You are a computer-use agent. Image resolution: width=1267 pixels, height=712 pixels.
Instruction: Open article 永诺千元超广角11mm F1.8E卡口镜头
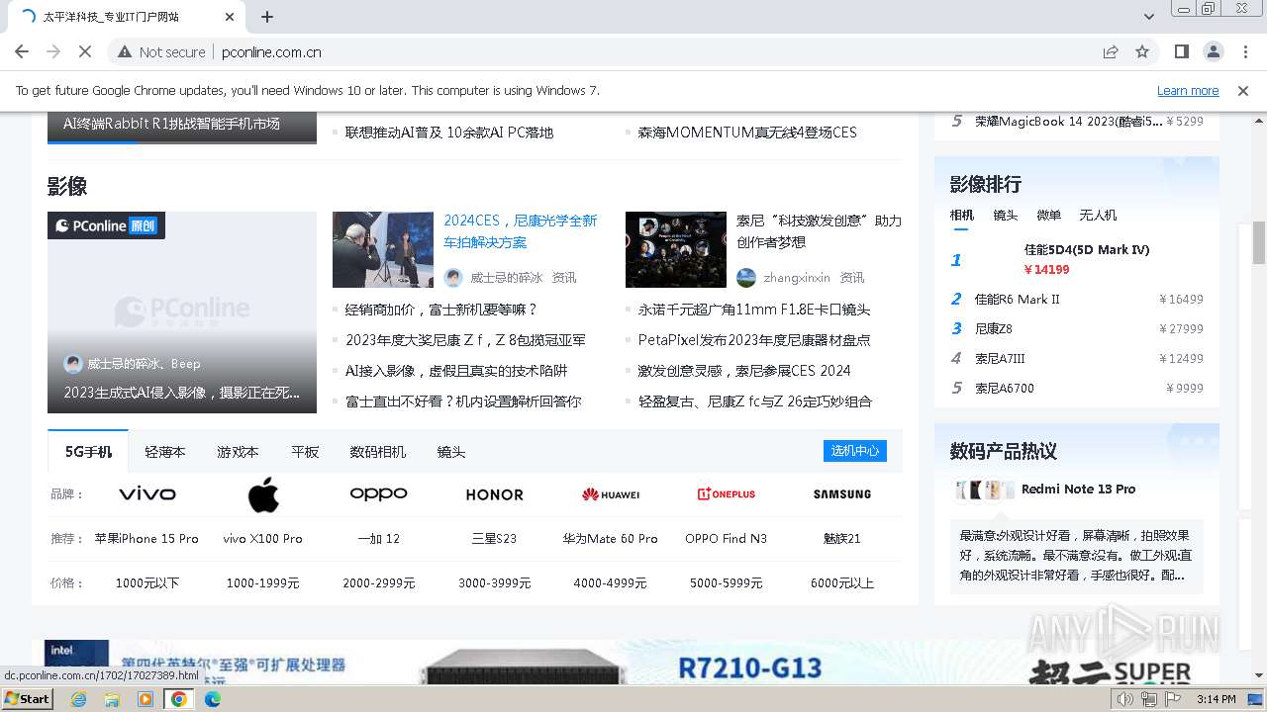pos(754,310)
